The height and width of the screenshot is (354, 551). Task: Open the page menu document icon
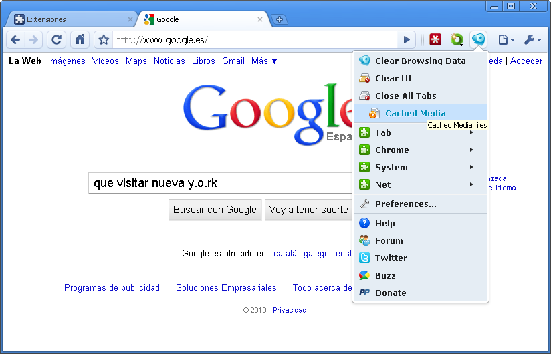(x=506, y=40)
